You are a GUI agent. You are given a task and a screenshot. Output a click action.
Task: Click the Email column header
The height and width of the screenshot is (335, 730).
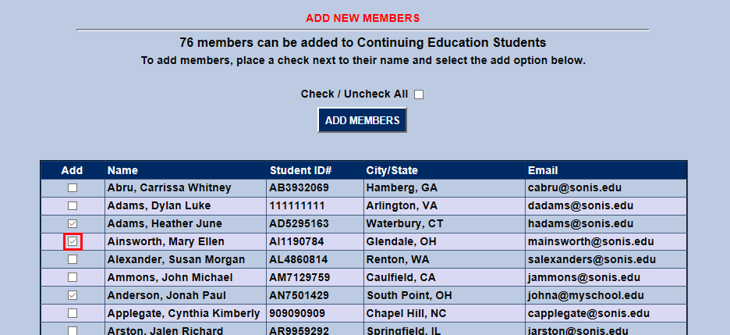[x=543, y=170]
